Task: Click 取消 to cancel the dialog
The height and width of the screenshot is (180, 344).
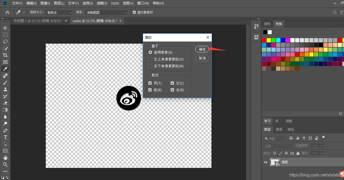Action: pos(202,58)
